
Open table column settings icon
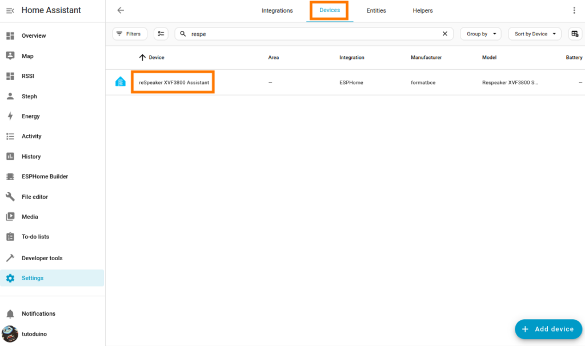tap(575, 34)
